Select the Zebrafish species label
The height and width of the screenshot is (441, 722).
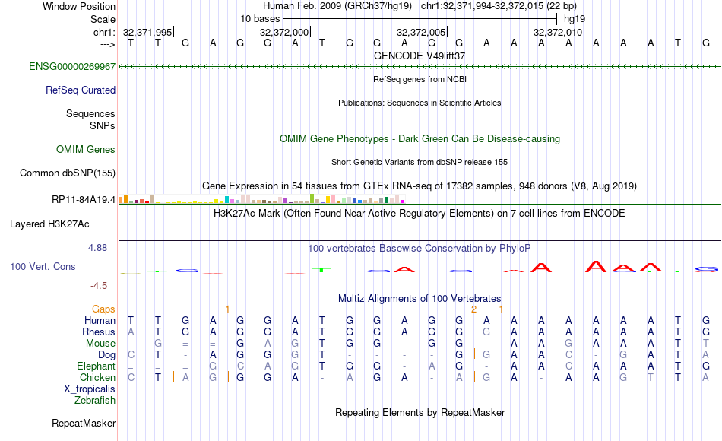pyautogui.click(x=95, y=400)
